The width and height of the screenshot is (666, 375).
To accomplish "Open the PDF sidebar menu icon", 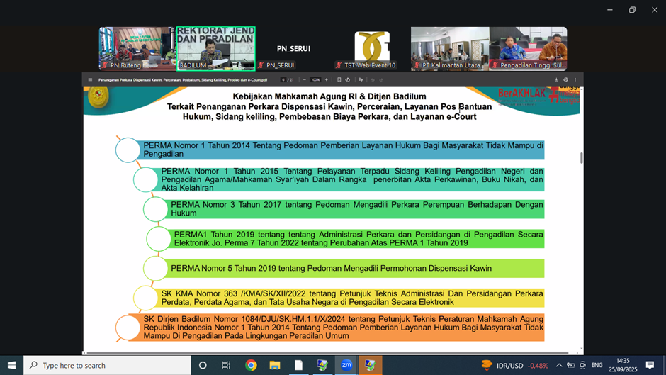I will (x=90, y=80).
